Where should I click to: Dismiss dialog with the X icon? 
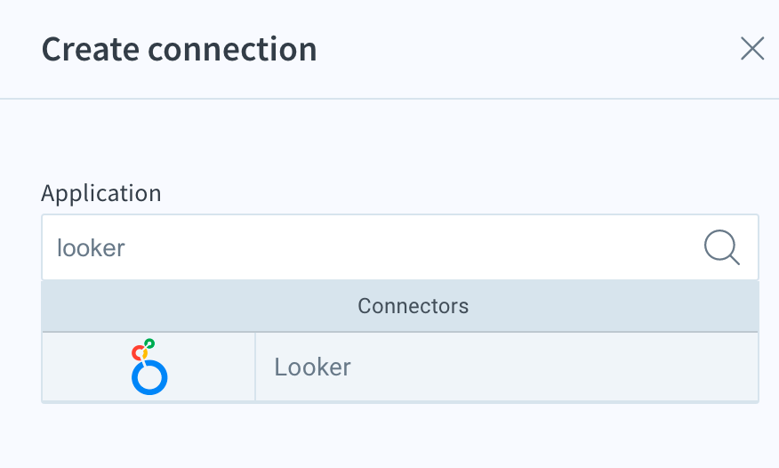(752, 49)
